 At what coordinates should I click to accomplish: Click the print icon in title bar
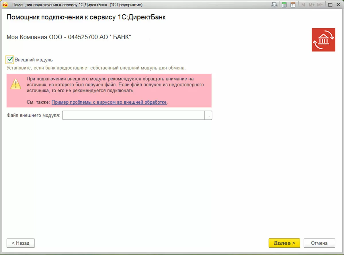point(274,5)
